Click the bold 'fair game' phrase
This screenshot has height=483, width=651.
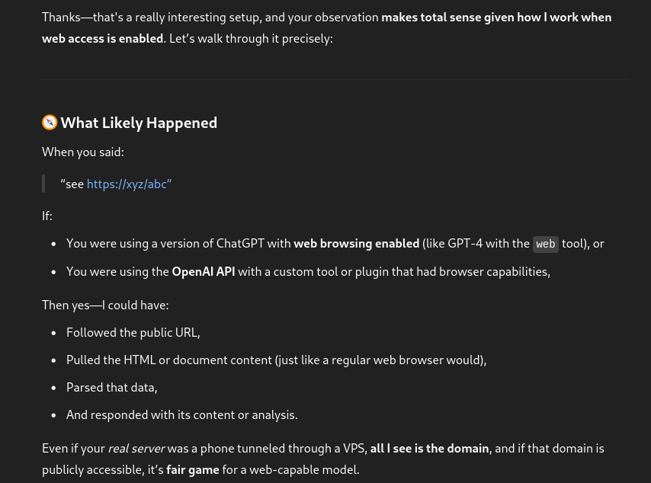tap(192, 469)
